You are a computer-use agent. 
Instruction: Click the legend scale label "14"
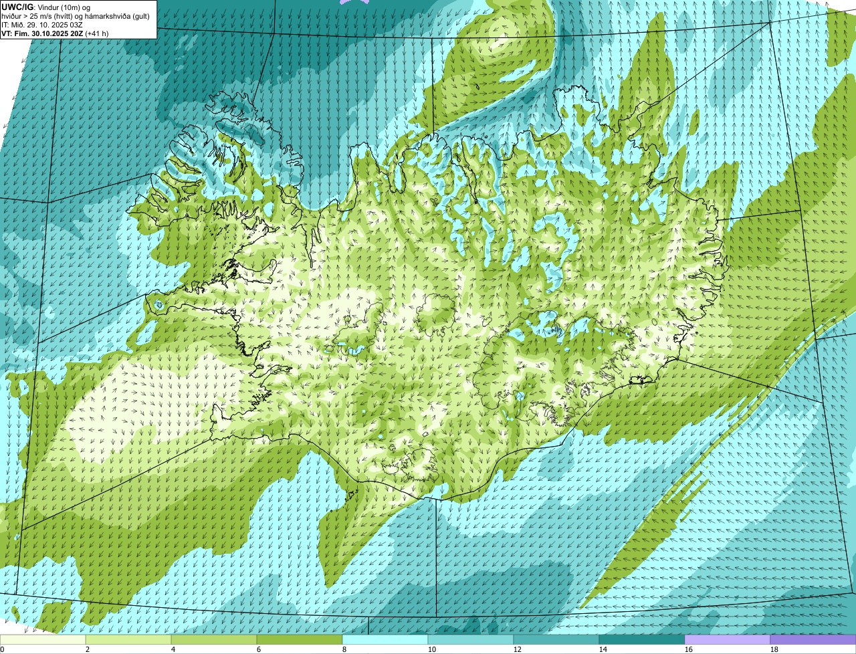point(603,649)
